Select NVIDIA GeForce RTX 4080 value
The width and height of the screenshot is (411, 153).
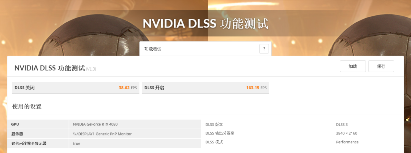(x=95, y=124)
